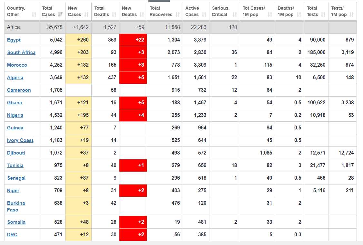Open the Guinea country link

15,128
